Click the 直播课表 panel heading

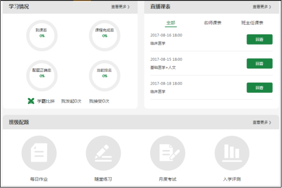[x=160, y=7]
